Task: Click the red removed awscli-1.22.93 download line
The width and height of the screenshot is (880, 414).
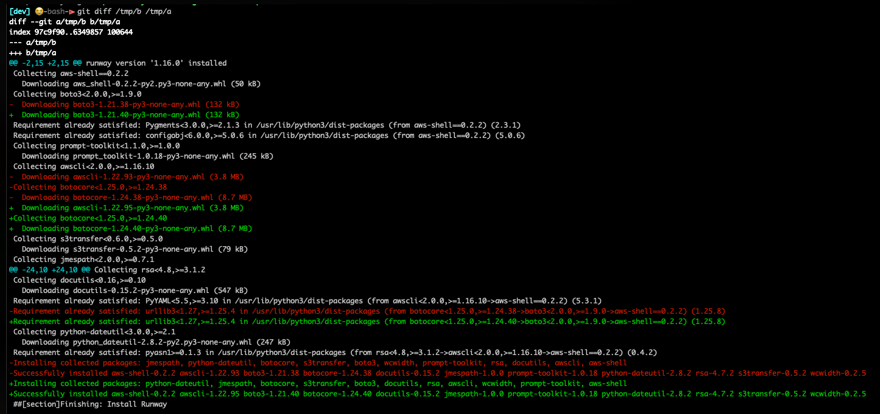Action: [x=127, y=177]
